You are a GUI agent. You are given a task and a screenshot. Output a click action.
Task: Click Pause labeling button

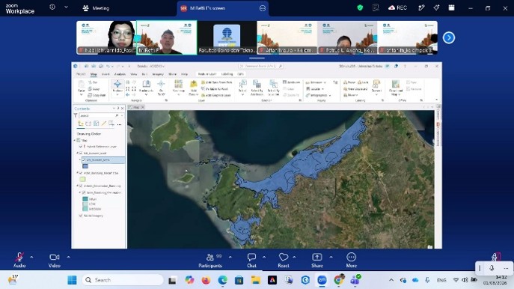click(x=349, y=82)
